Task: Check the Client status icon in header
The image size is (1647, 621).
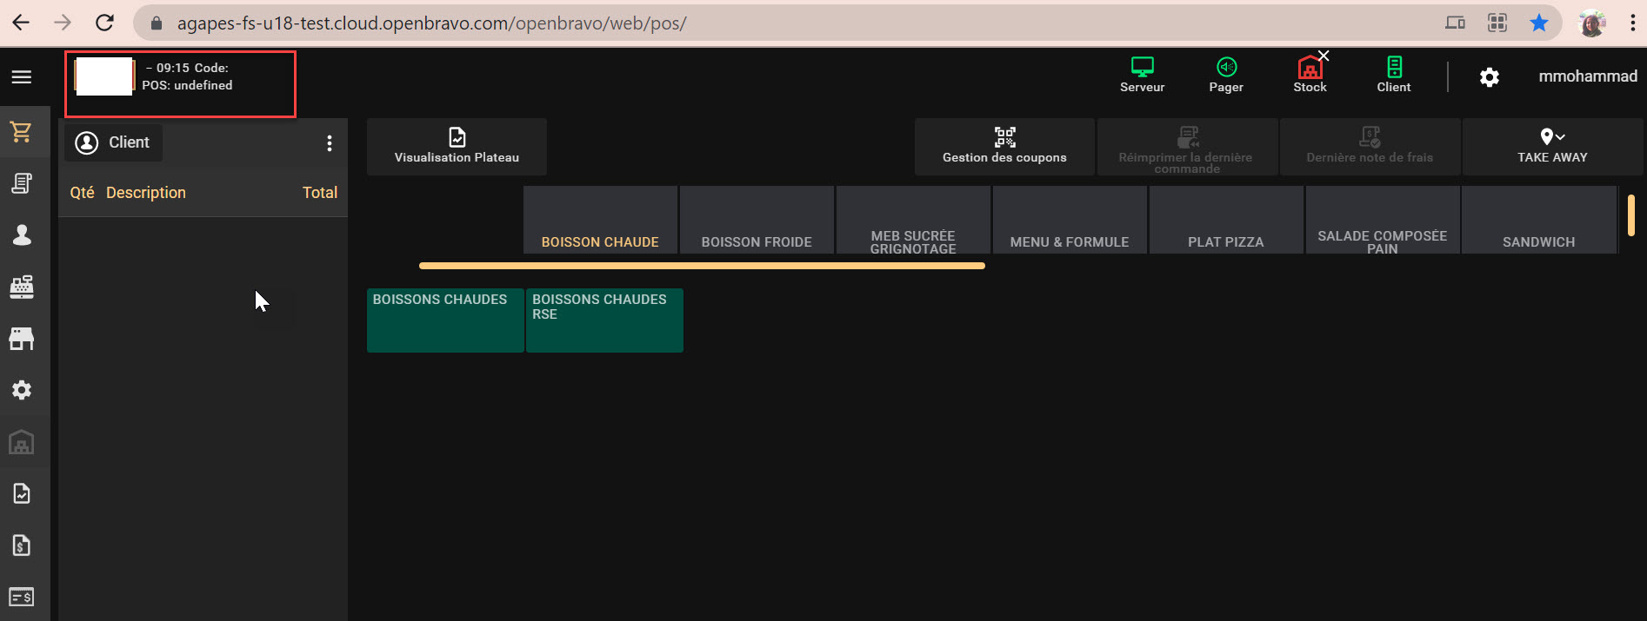Action: tap(1394, 75)
